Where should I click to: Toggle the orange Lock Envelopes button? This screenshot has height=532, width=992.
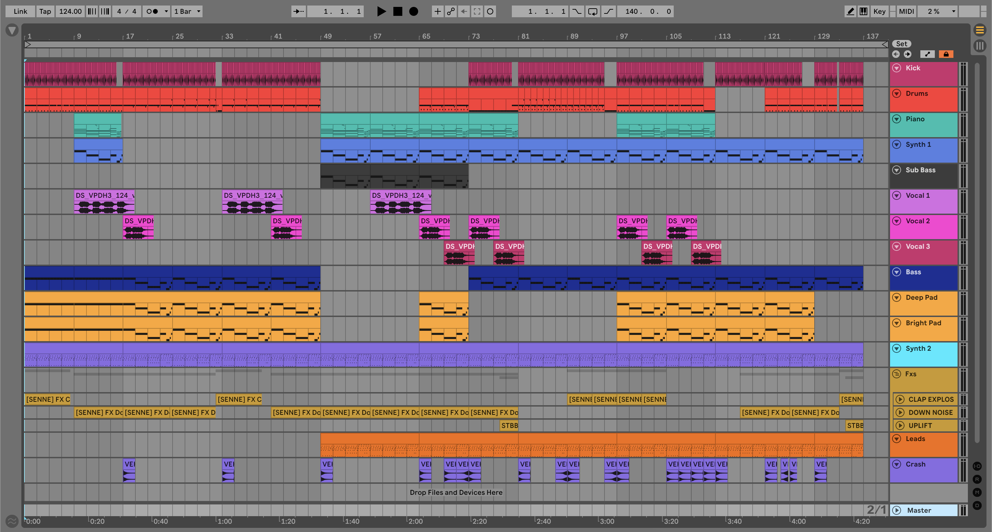pos(946,54)
